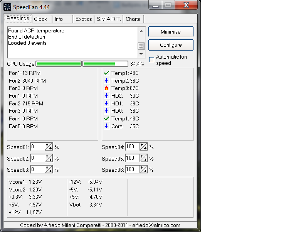Viewport: 296px width, 237px height.
Task: Click the 'Fan4: 0 RPM' reading
Action: [23, 118]
